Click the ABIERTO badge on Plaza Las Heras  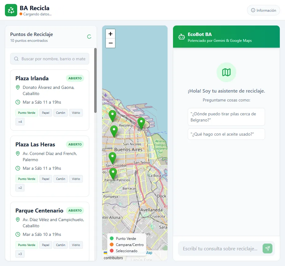pos(75,144)
